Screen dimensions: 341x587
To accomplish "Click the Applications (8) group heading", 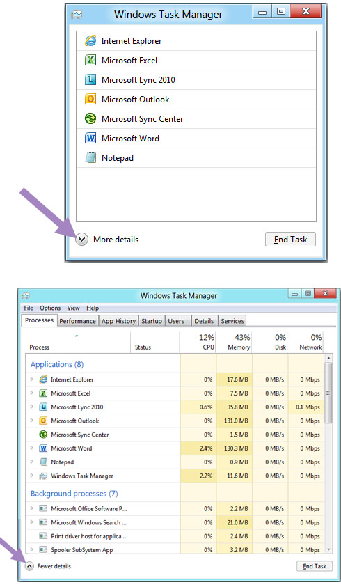I will (57, 364).
